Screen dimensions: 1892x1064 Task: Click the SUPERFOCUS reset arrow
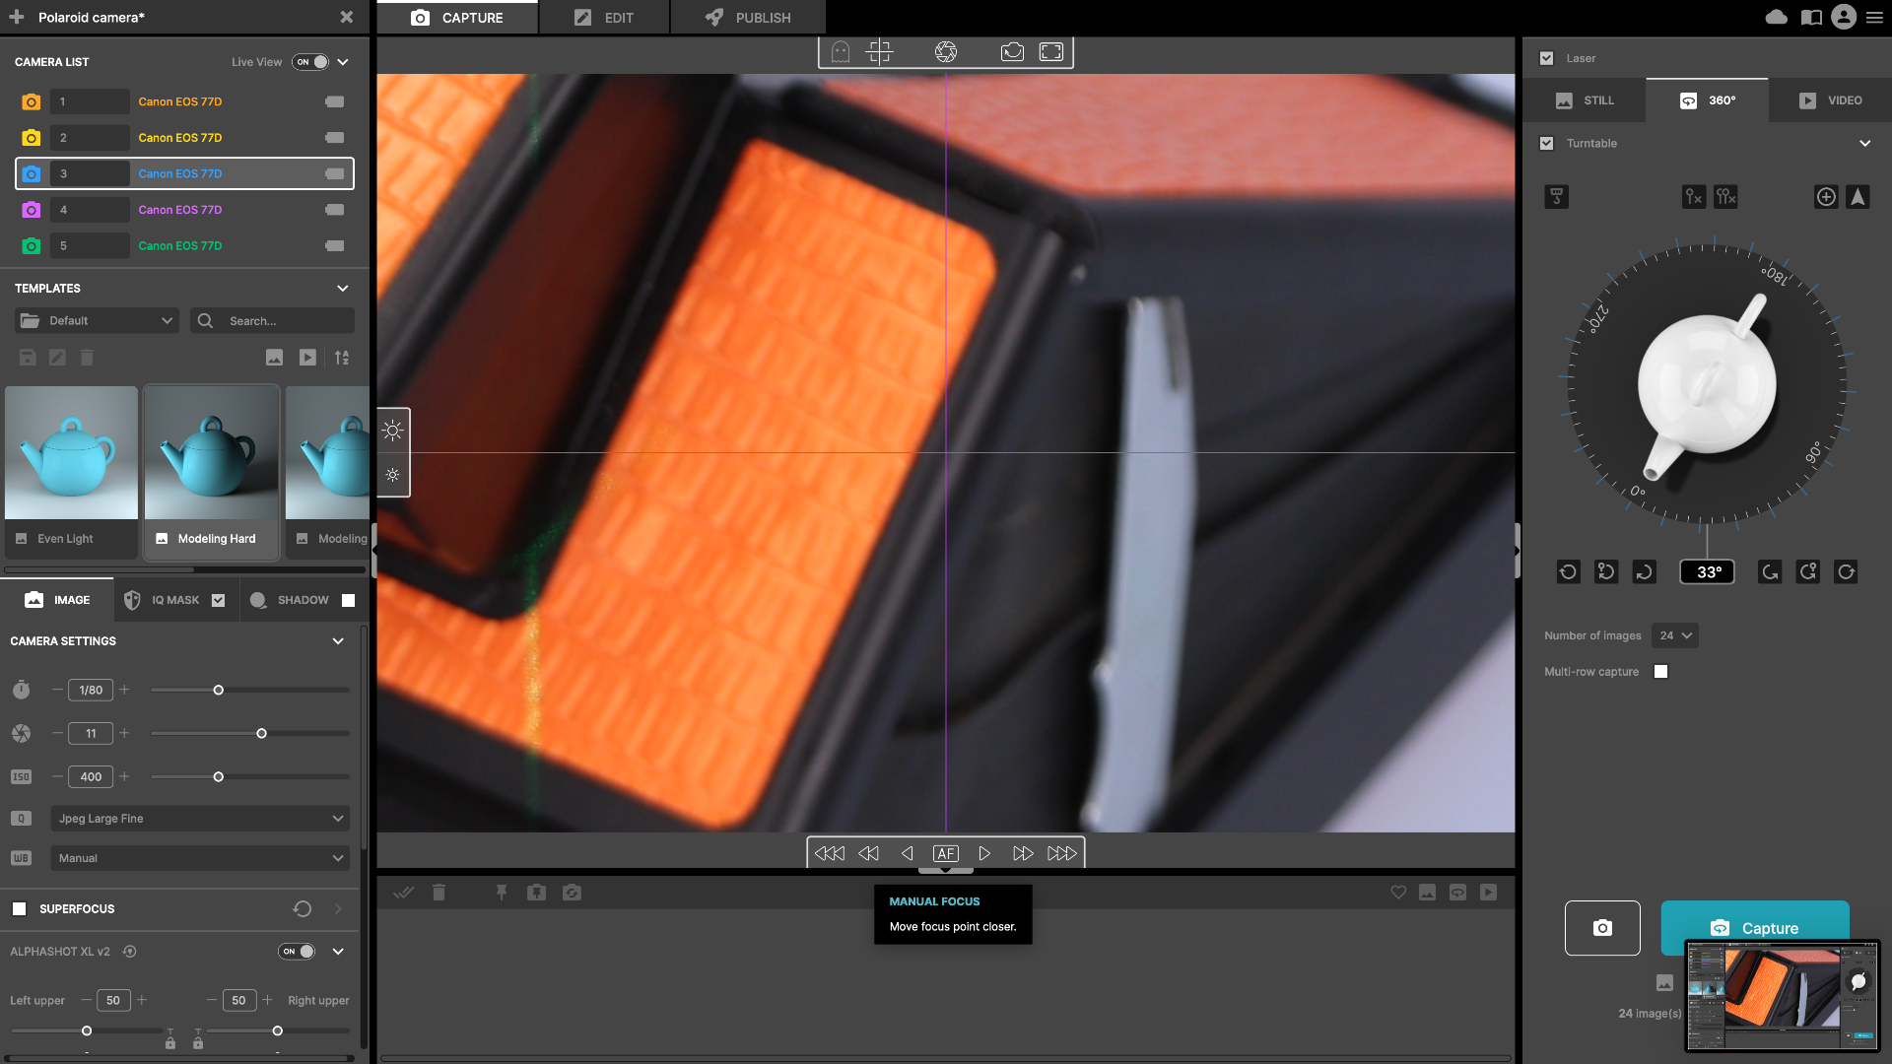[302, 908]
